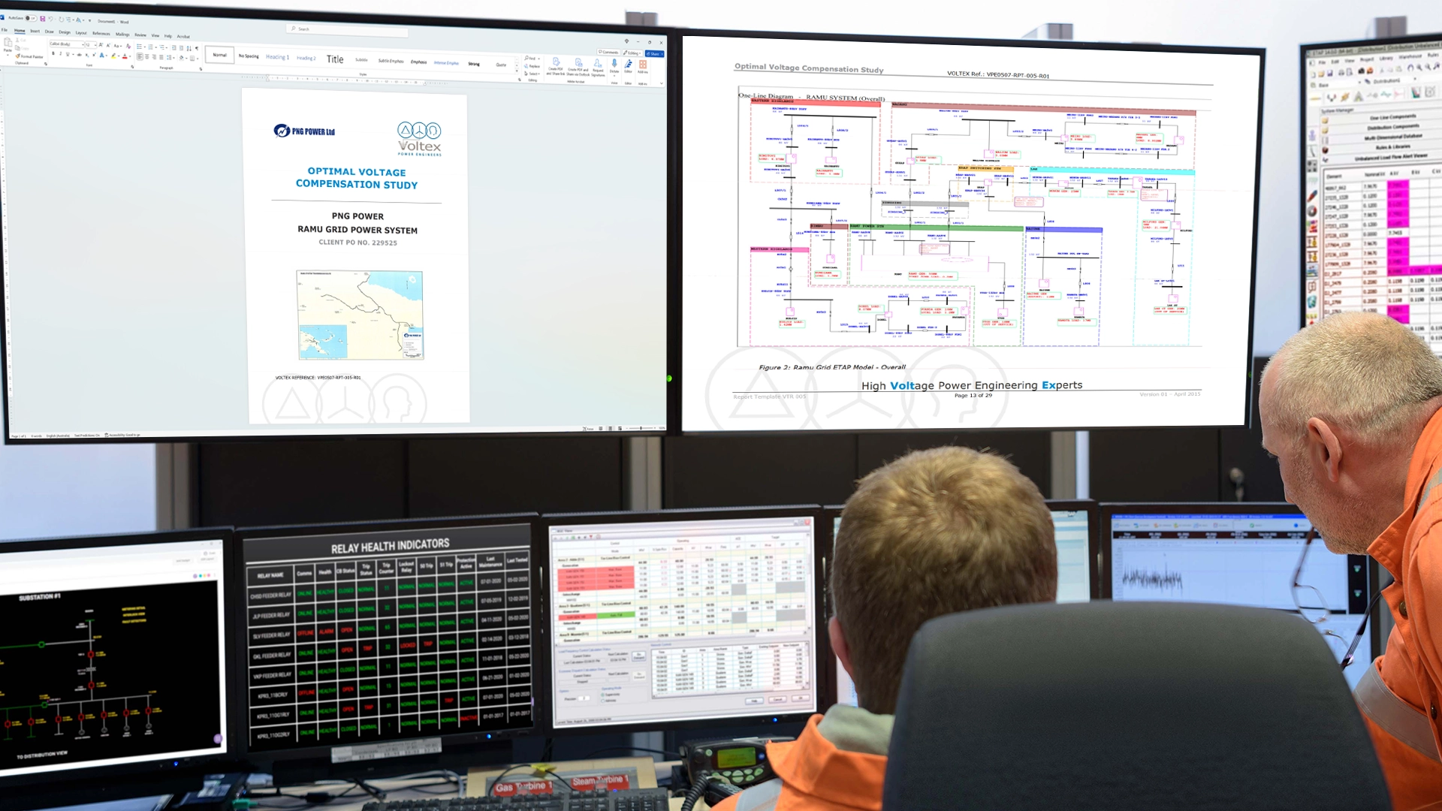
Task: Toggle the AutoSave switch
Action: tap(31, 18)
